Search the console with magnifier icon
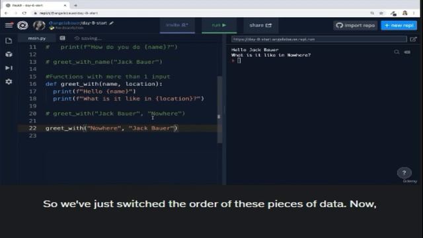Image resolution: width=423 pixels, height=238 pixels. (397, 52)
